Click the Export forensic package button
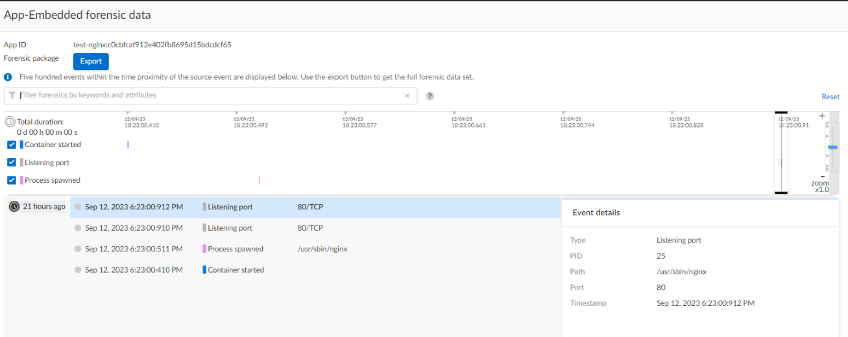Screen dimensions: 848x337 (91, 62)
